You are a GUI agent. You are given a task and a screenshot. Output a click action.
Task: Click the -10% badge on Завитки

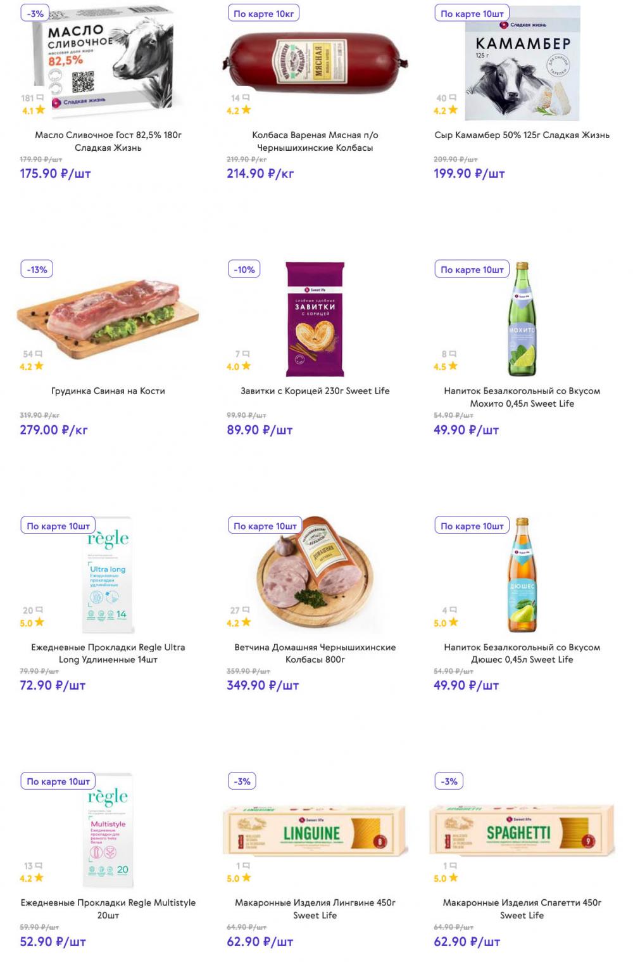[x=244, y=269]
